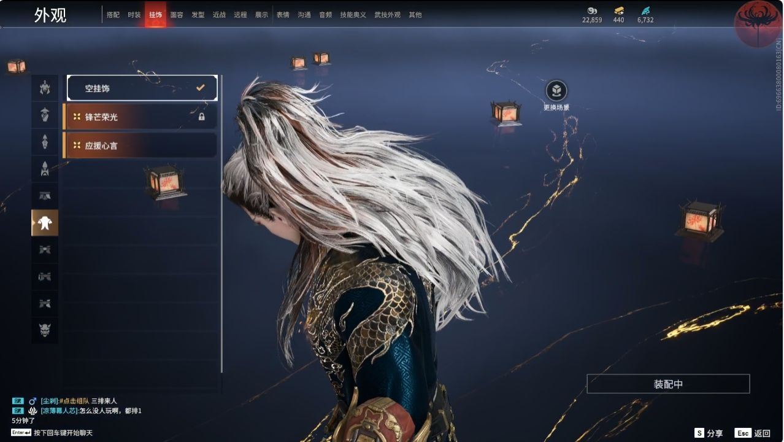
Task: Open the hat accessory category
Action: [44, 114]
